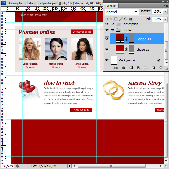This screenshot has height=169, width=169.
Task: Select Shape 14 layer row
Action: click(137, 39)
